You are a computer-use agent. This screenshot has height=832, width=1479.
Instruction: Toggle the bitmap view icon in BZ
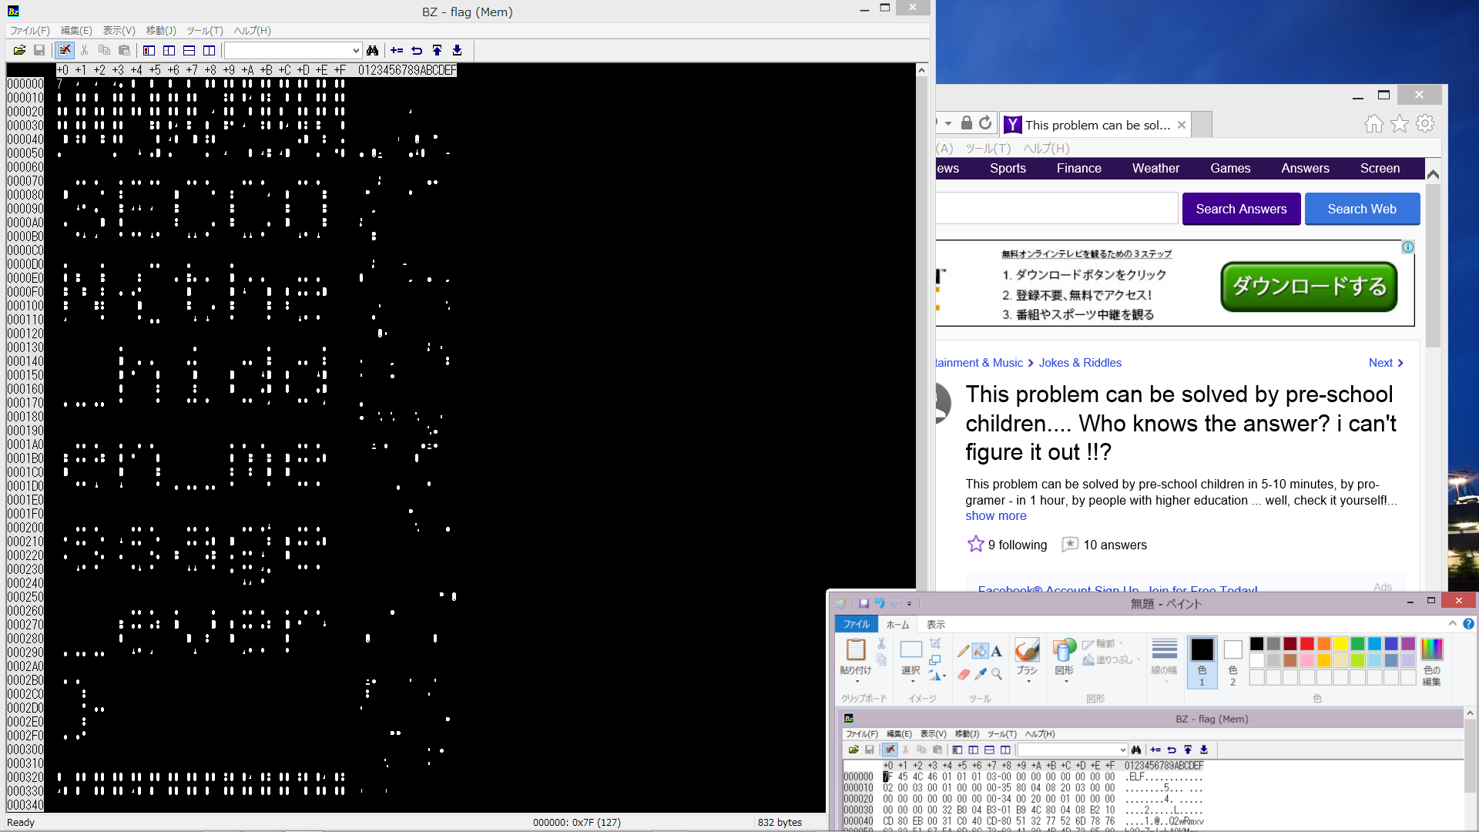coord(149,51)
